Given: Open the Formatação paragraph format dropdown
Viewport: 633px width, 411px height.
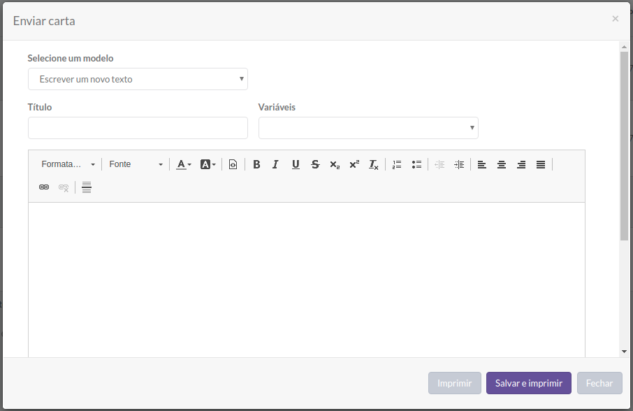Looking at the screenshot, I should pos(68,164).
